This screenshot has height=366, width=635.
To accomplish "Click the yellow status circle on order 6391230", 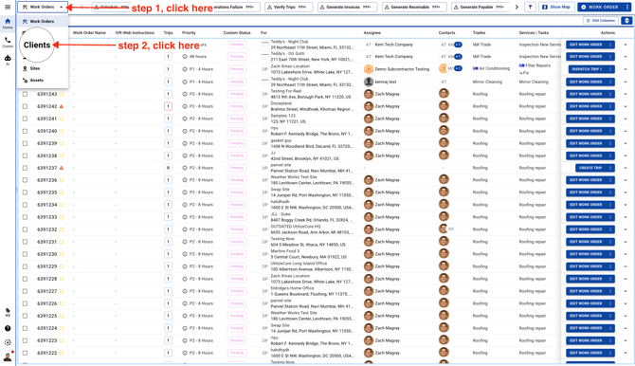I will coord(62,254).
